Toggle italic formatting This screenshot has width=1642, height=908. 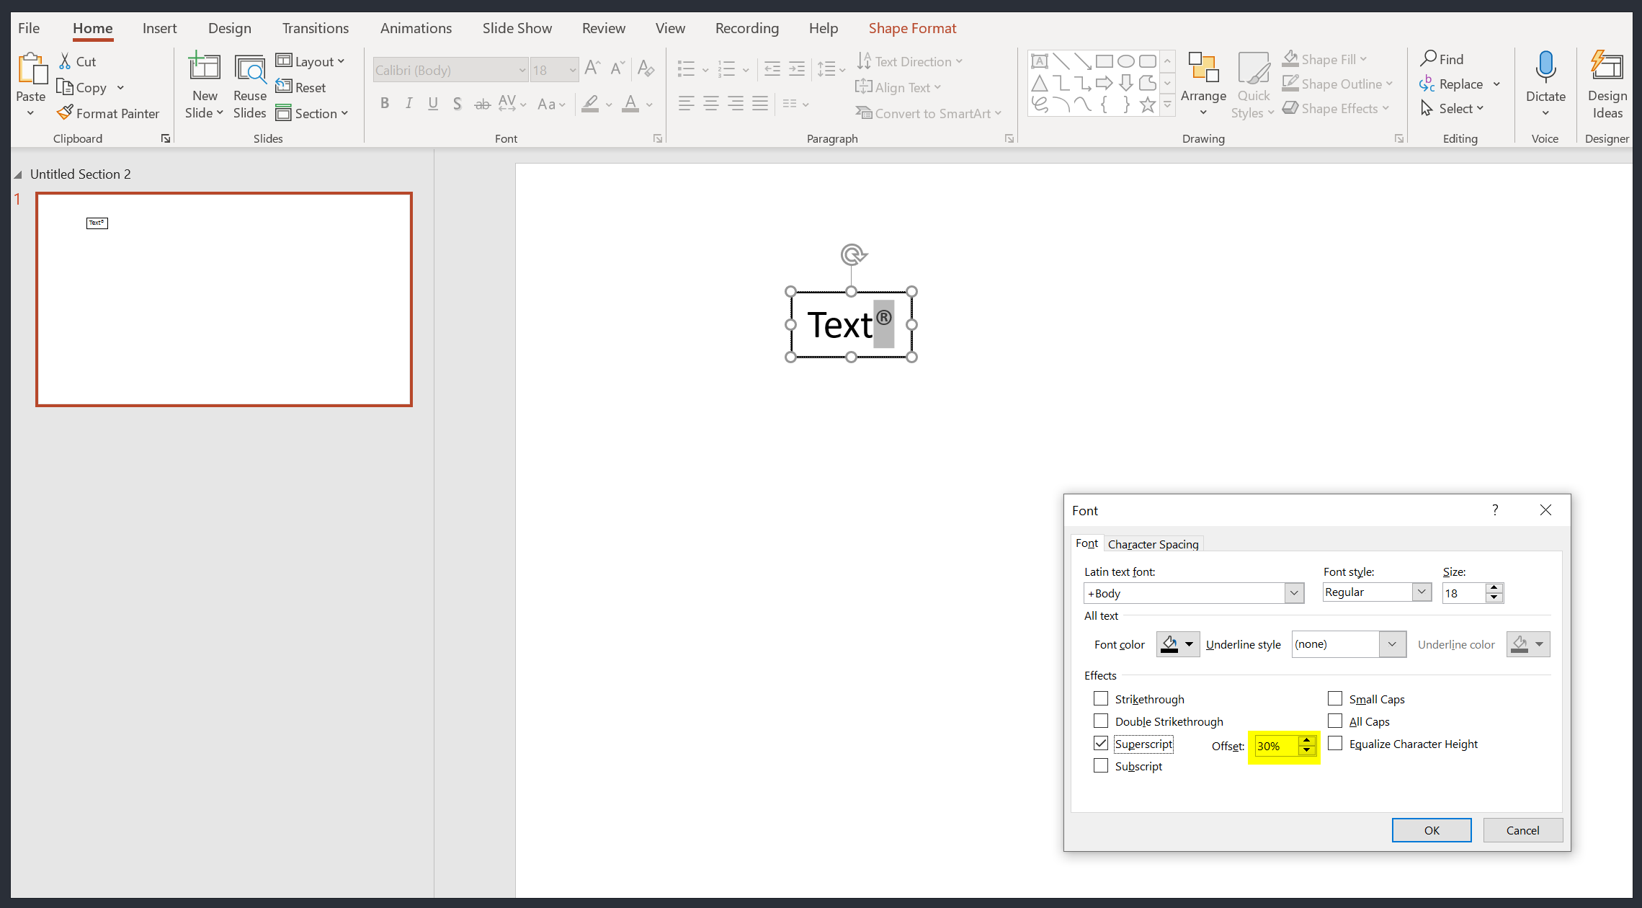pos(409,103)
